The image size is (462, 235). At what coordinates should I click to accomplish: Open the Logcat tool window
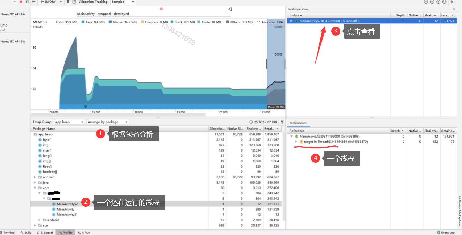pyautogui.click(x=45, y=233)
